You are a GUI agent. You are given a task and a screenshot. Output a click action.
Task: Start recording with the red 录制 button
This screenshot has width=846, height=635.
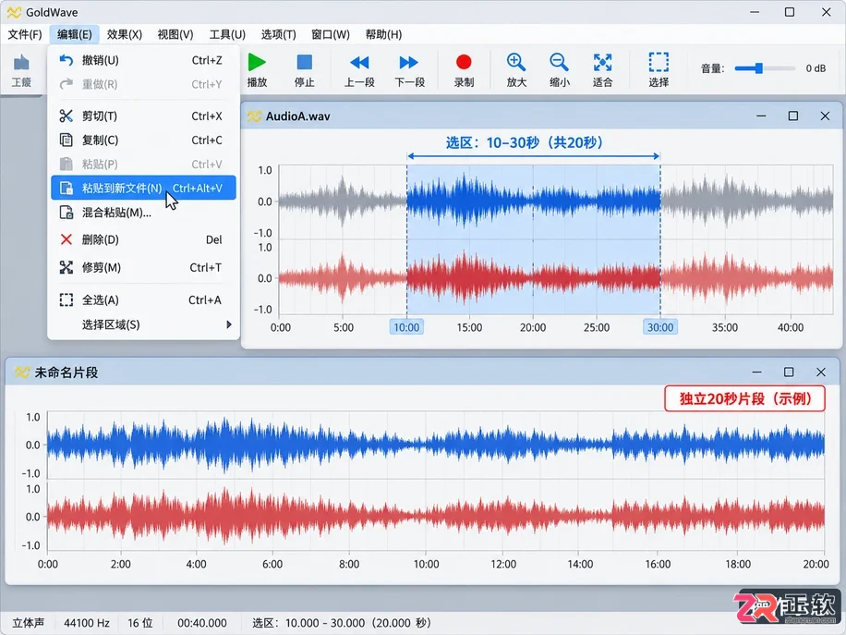click(x=464, y=69)
